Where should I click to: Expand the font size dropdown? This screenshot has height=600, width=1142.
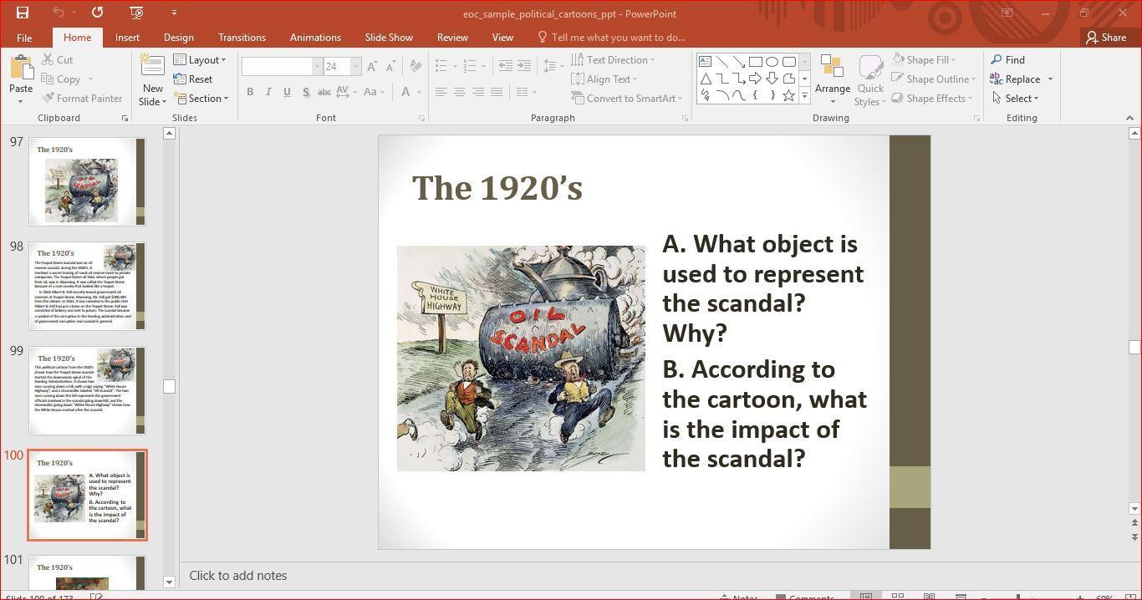coord(355,66)
